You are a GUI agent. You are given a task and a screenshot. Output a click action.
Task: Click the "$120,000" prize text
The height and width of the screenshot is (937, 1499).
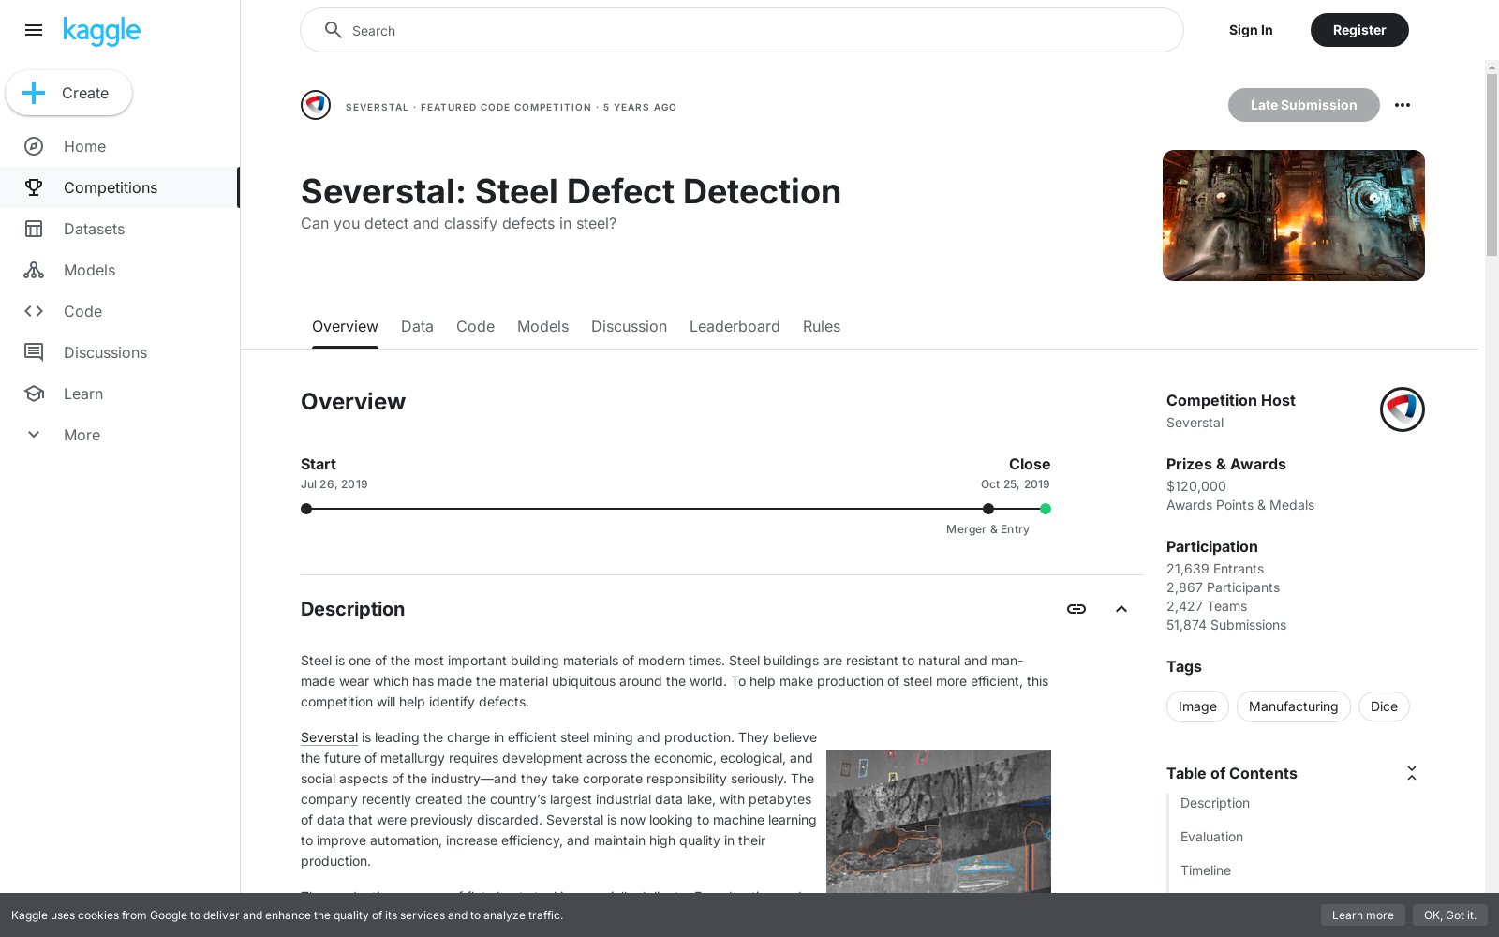[x=1195, y=486]
